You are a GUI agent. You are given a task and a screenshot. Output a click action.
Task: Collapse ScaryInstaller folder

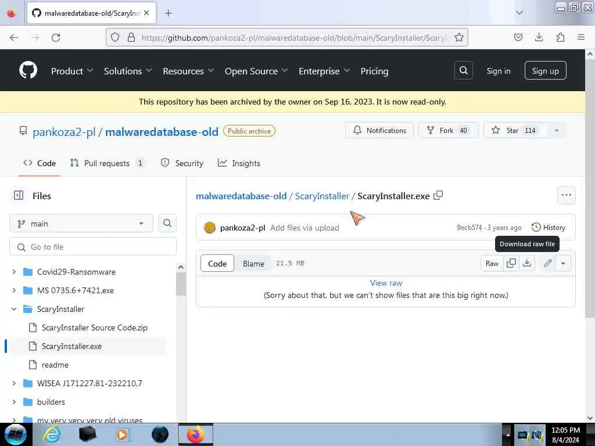pos(14,309)
